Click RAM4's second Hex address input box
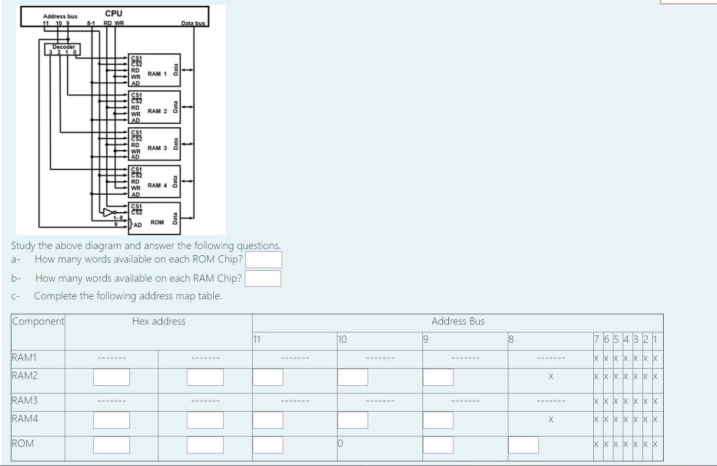The image size is (717, 466). coord(205,420)
